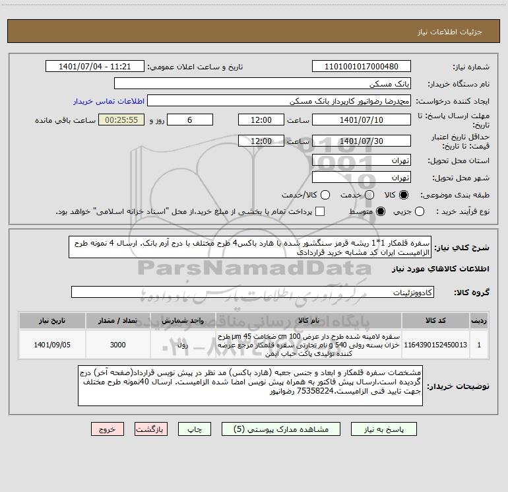Click the price validity date 1401/07/30

(x=362, y=141)
